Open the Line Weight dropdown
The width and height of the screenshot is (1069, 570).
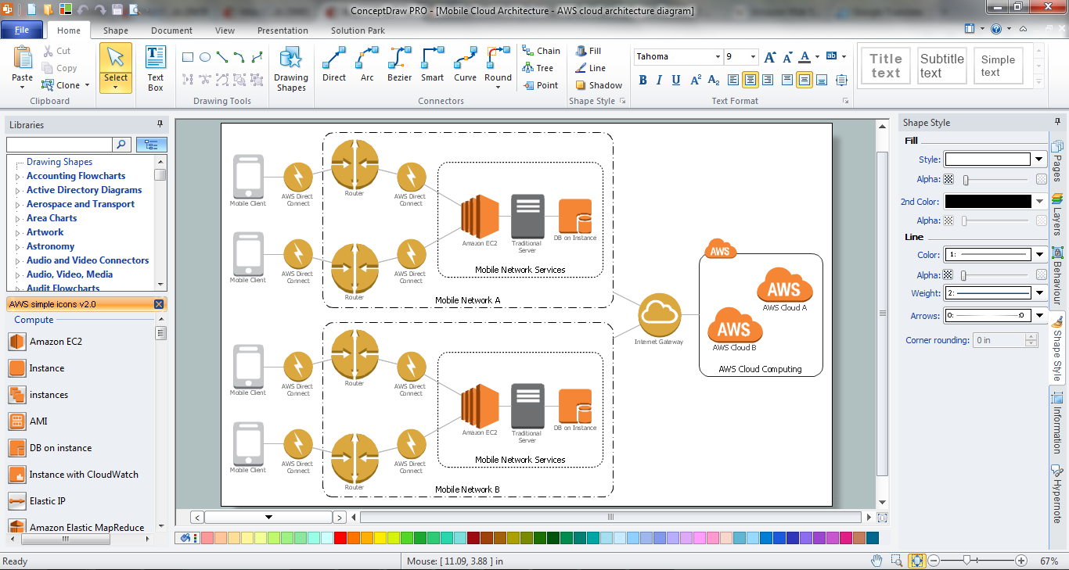coord(1039,292)
